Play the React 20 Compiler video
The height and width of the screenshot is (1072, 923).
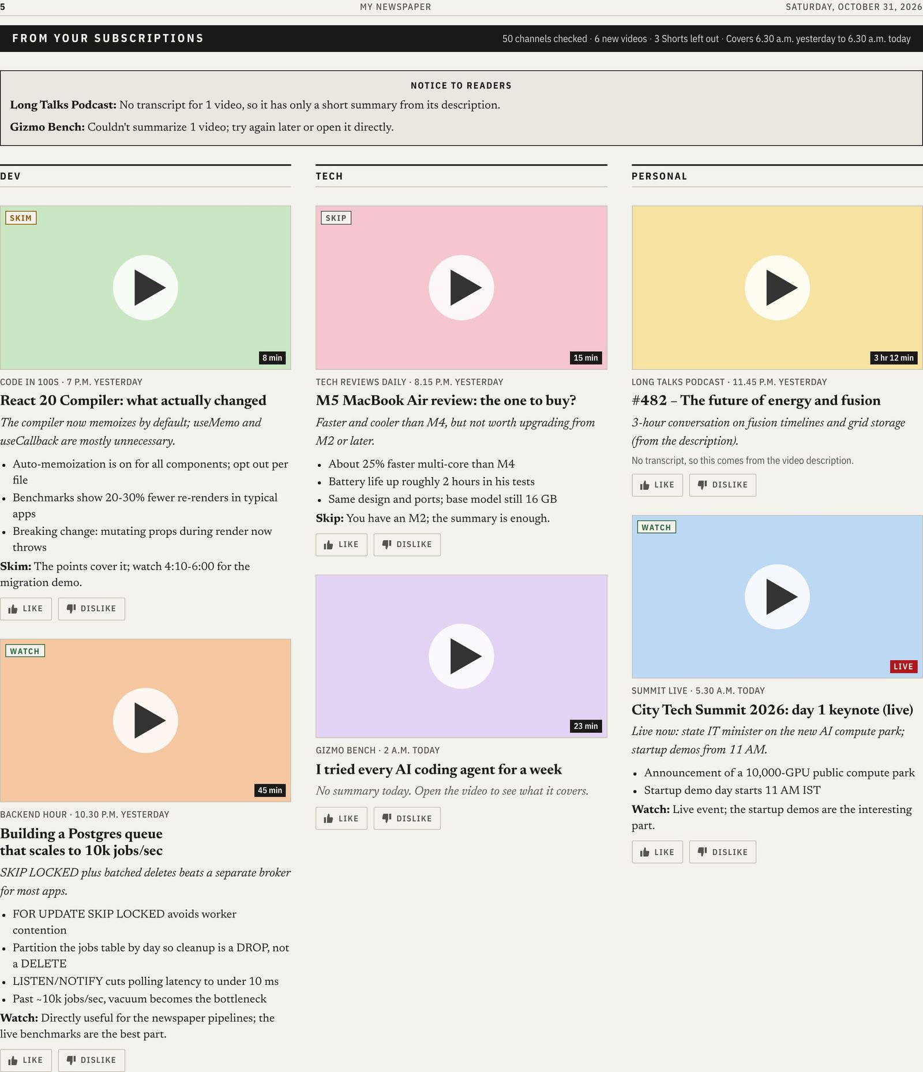pos(145,287)
